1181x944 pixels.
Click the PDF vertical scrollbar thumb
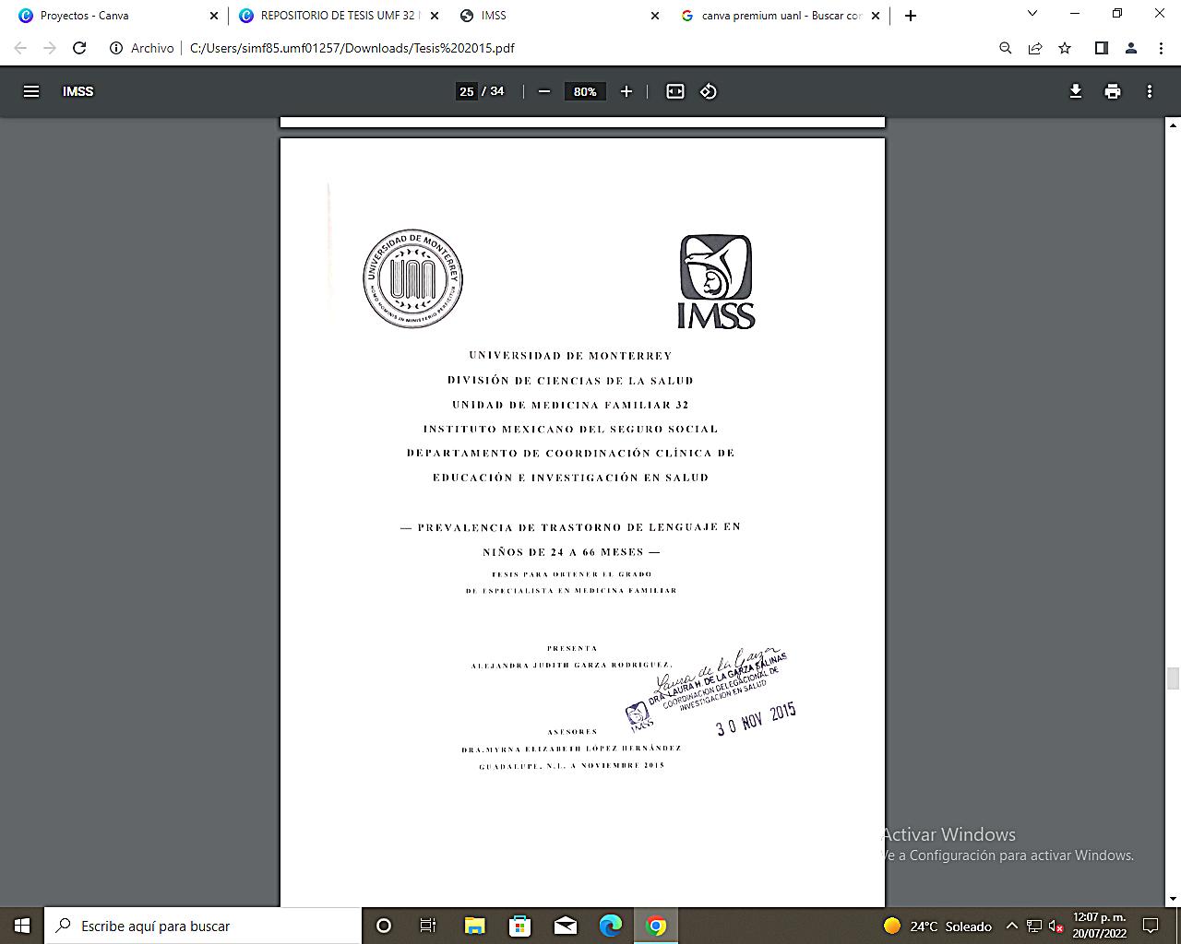coord(1174,678)
